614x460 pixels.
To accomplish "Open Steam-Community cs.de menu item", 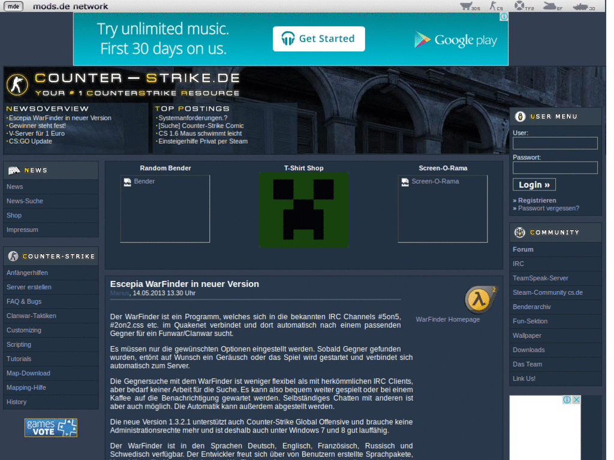I will pyautogui.click(x=555, y=292).
